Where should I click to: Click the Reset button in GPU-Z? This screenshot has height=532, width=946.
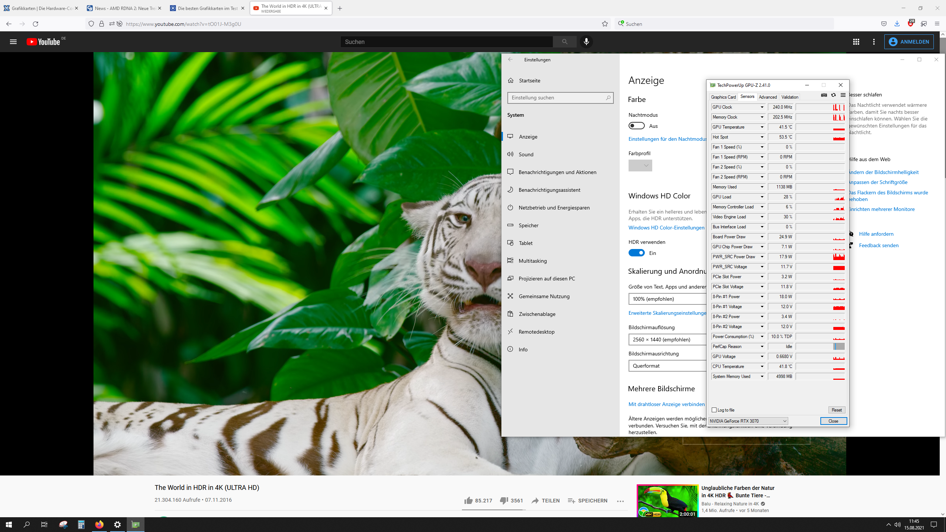tap(836, 410)
